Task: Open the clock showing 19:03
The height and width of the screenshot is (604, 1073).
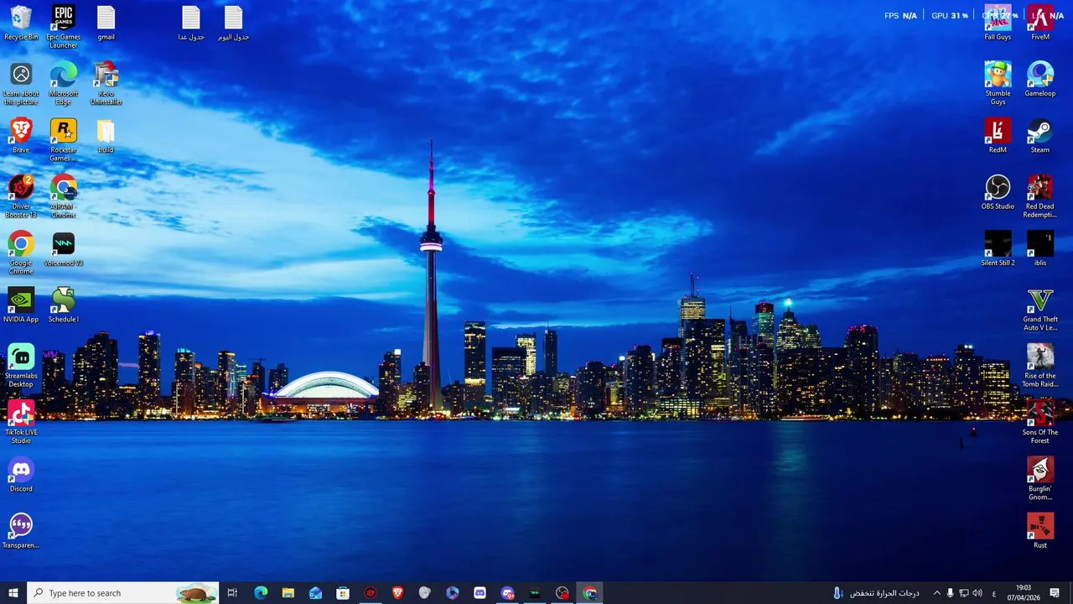Action: (1024, 593)
